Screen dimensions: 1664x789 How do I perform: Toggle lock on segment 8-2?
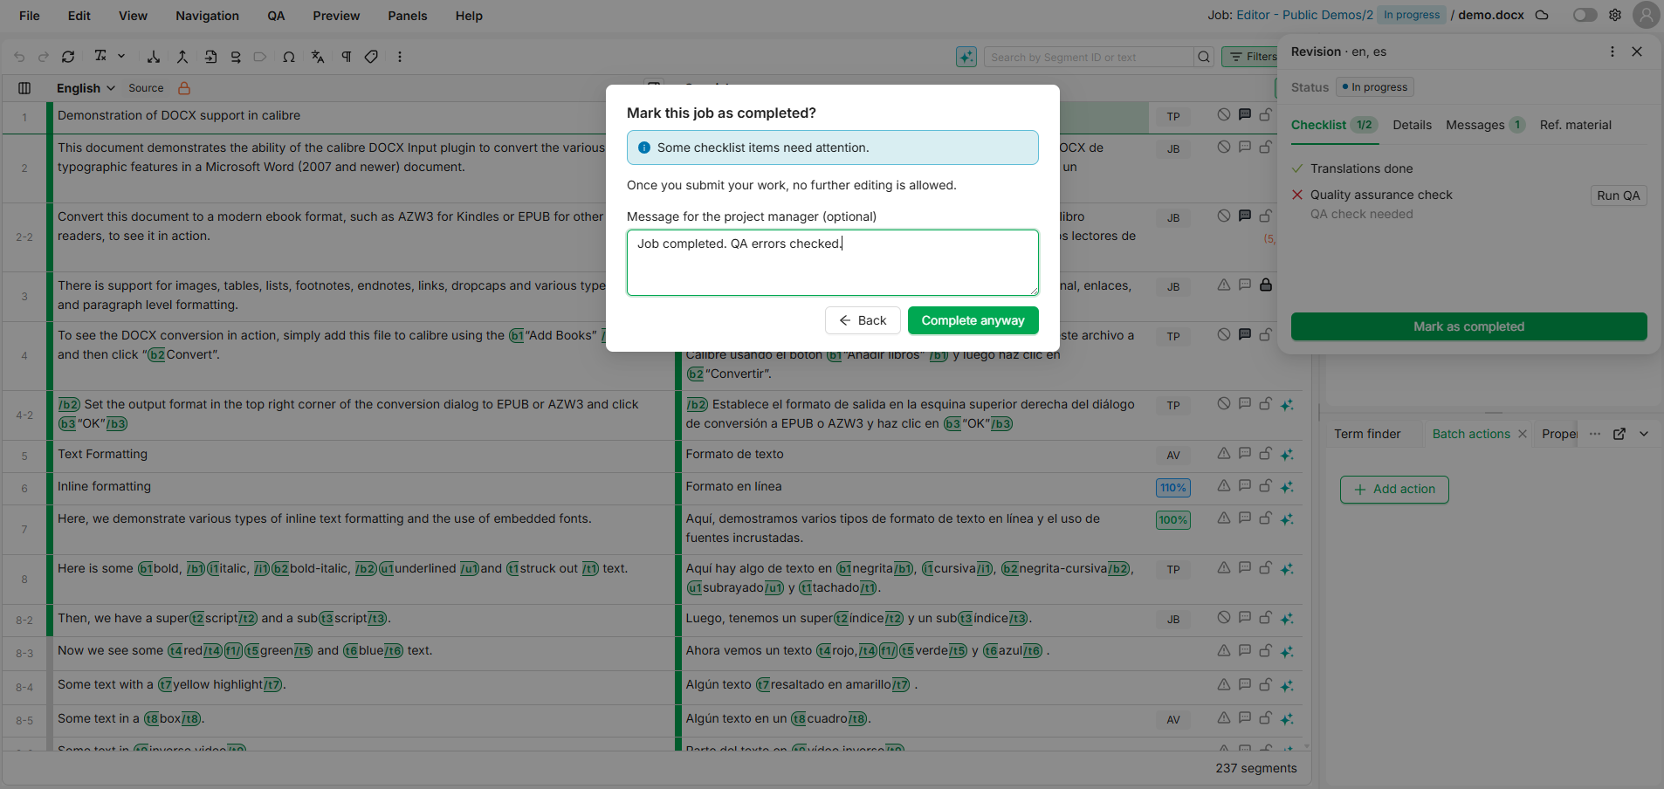tap(1266, 617)
